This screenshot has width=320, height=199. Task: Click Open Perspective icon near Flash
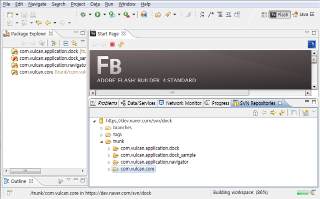coord(264,14)
